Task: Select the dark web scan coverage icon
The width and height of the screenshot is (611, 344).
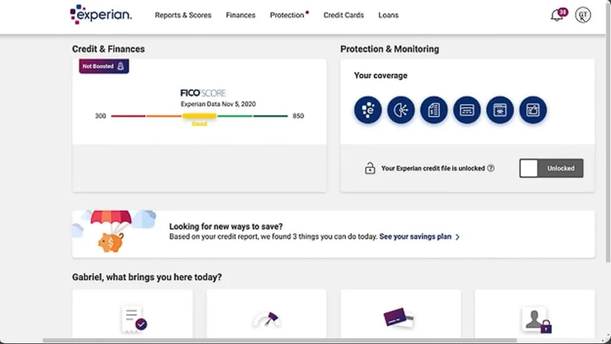Action: pyautogui.click(x=401, y=110)
